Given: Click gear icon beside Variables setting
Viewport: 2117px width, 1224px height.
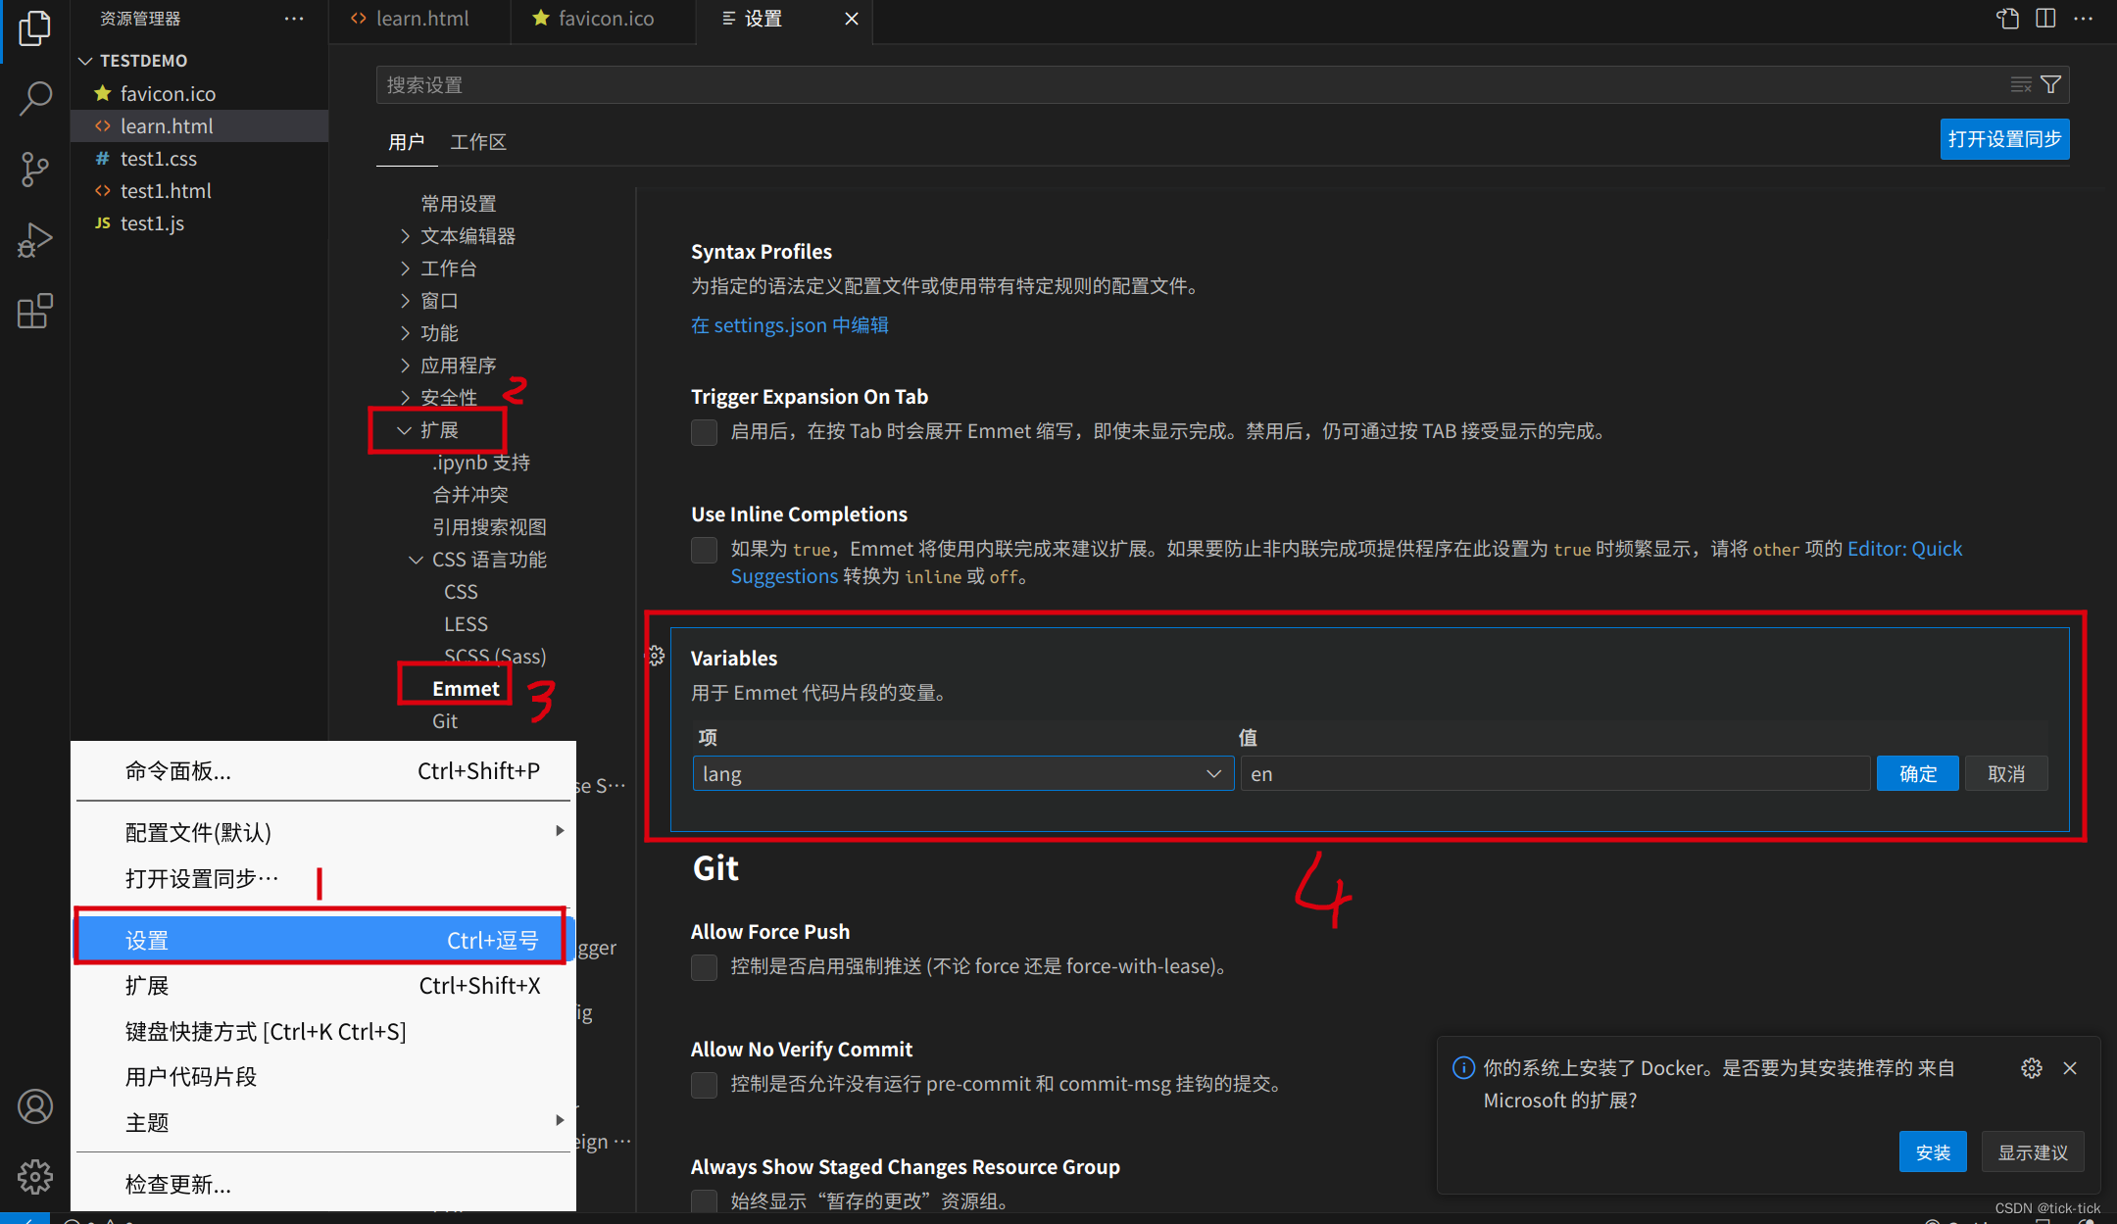Looking at the screenshot, I should (x=656, y=656).
